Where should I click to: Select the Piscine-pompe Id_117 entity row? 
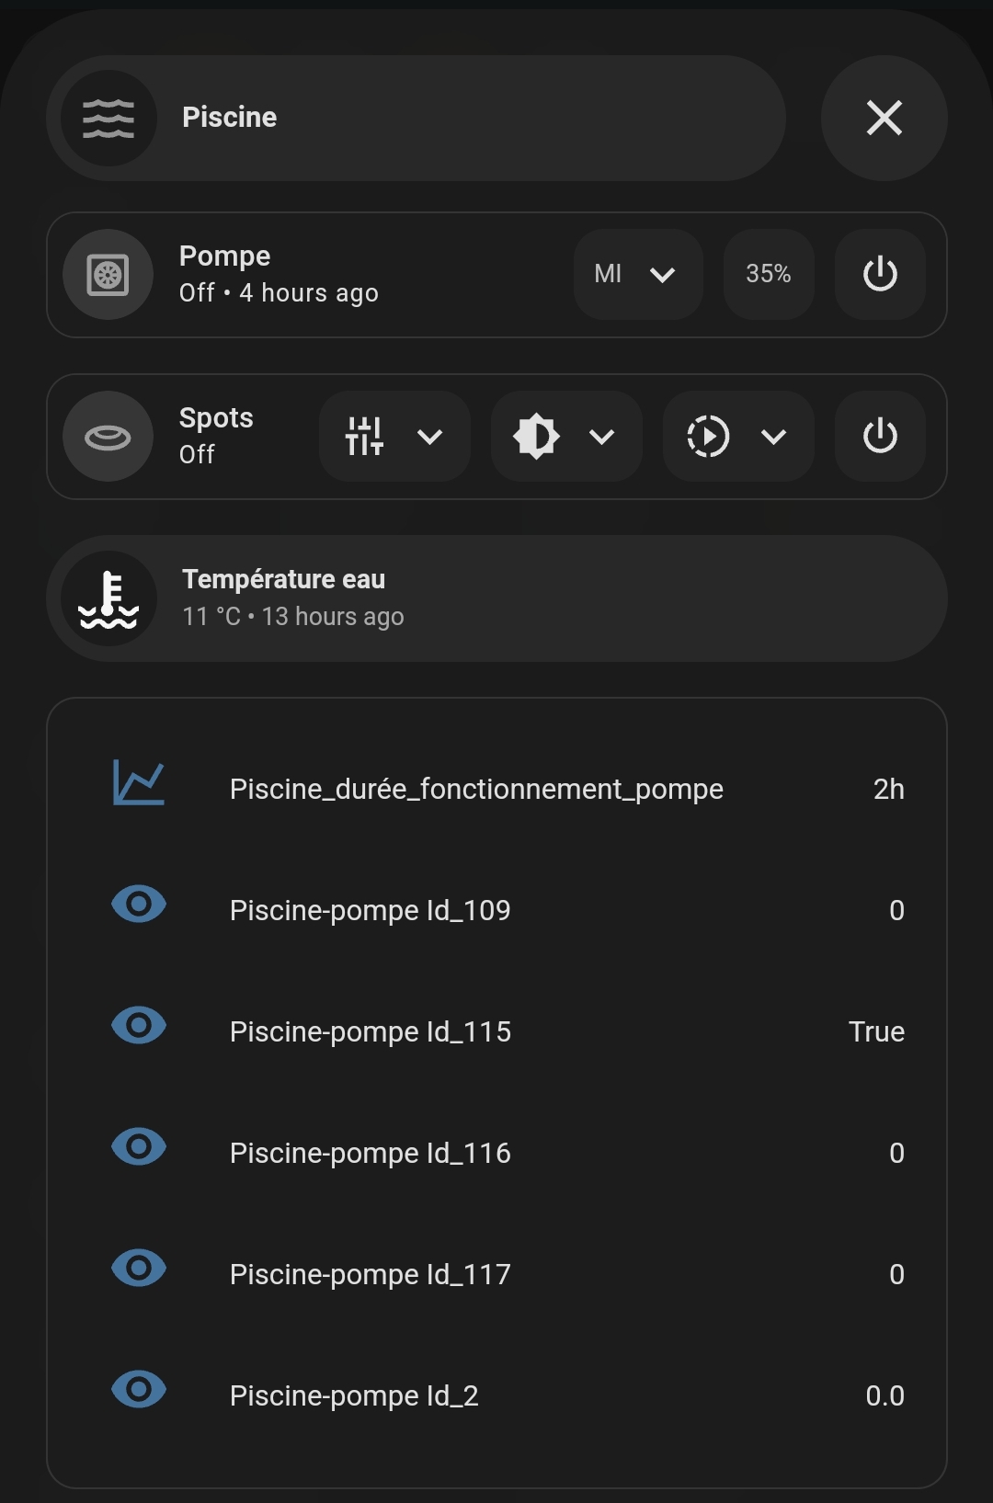coord(496,1274)
